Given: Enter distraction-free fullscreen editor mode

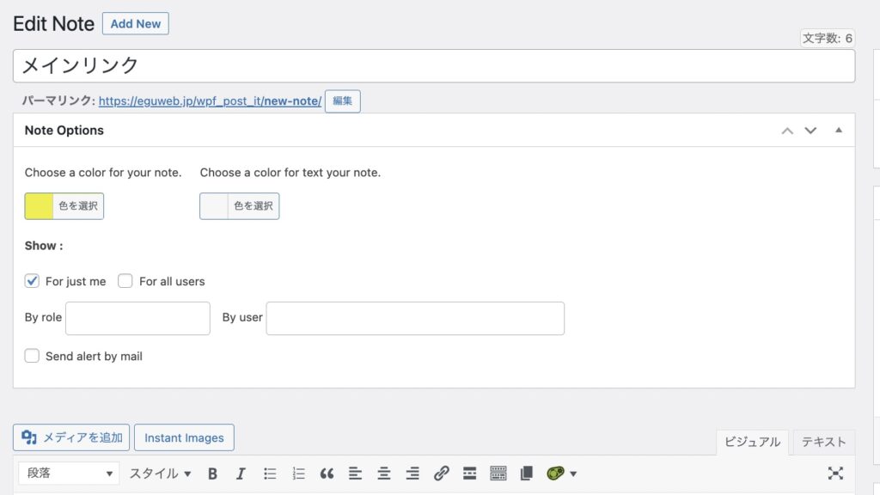Looking at the screenshot, I should [835, 474].
